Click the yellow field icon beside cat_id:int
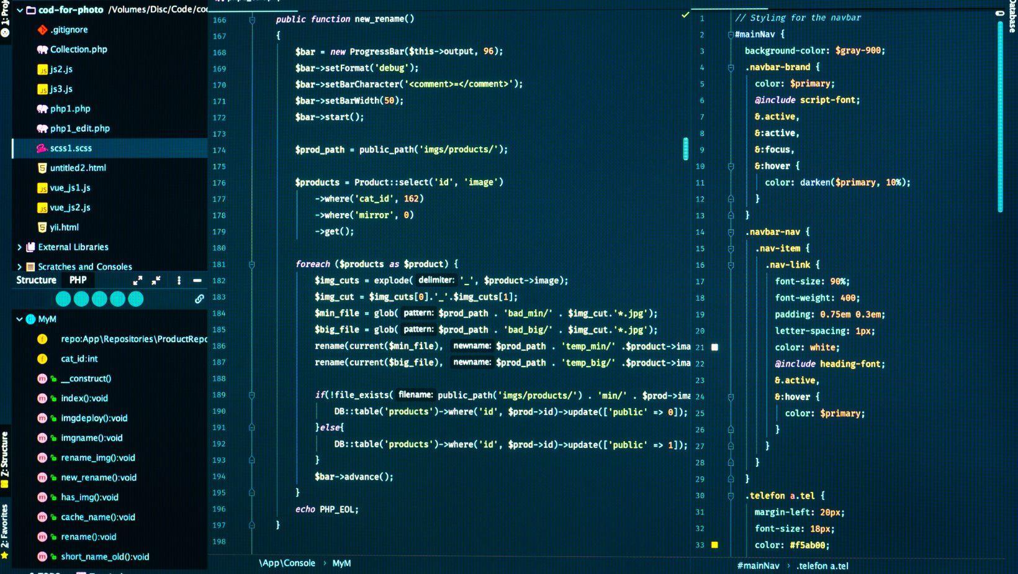Image resolution: width=1018 pixels, height=574 pixels. pyautogui.click(x=42, y=359)
